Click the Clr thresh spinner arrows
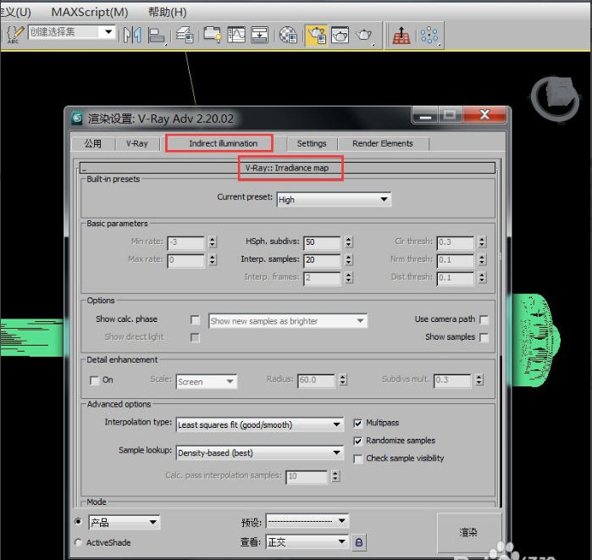The width and height of the screenshot is (592, 560). [482, 242]
